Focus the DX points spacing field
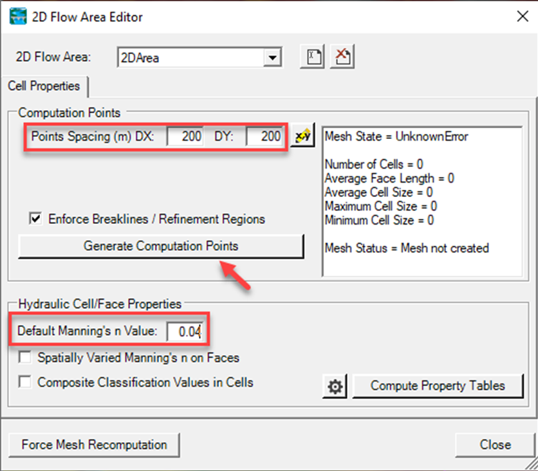538x471 pixels. [186, 136]
